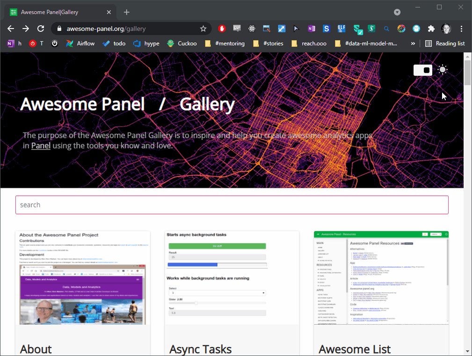This screenshot has width=472, height=356.
Task: Open the teal S checkmark extension
Action: (x=357, y=29)
